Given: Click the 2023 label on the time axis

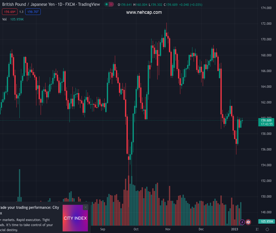Looking at the screenshot, I should 234,229.
